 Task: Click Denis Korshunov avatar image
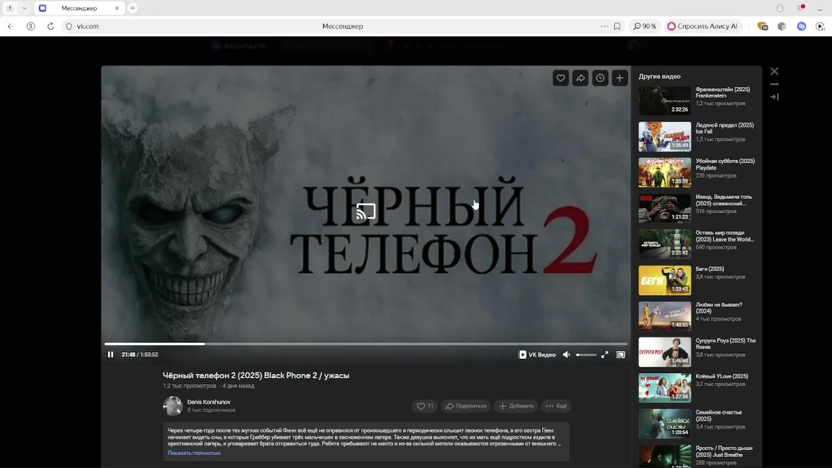tap(173, 406)
